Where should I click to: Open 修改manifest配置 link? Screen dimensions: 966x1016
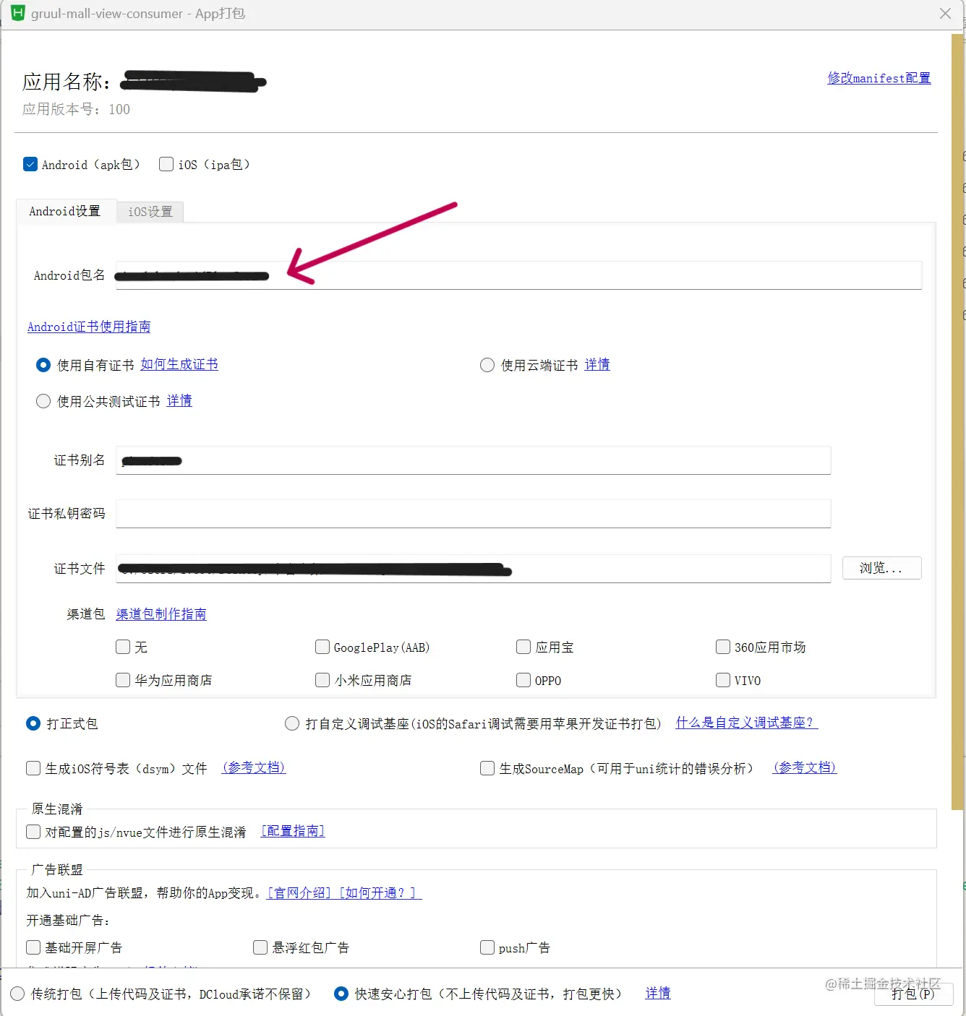[x=879, y=78]
